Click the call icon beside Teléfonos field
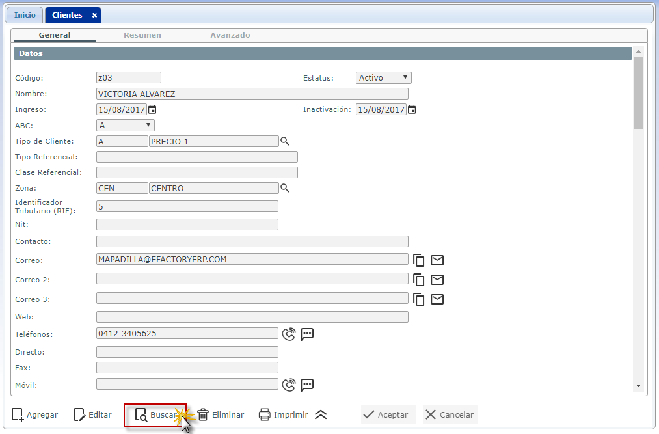Screen dimensions: 659x434 pos(289,334)
